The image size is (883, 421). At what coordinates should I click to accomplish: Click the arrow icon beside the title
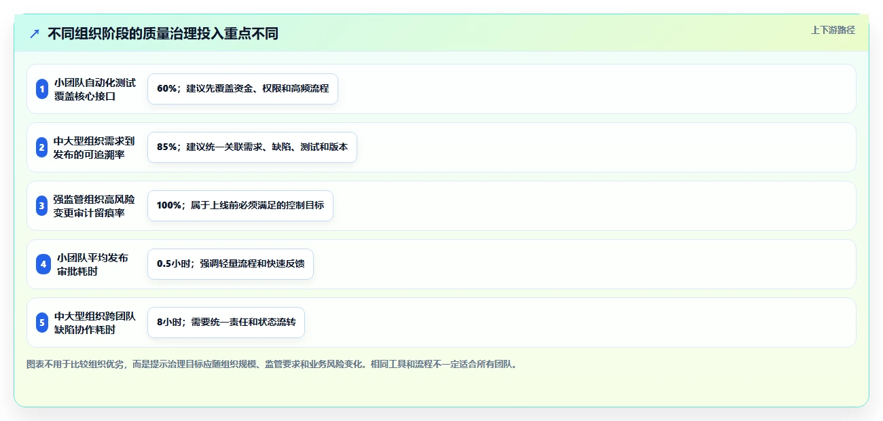35,33
